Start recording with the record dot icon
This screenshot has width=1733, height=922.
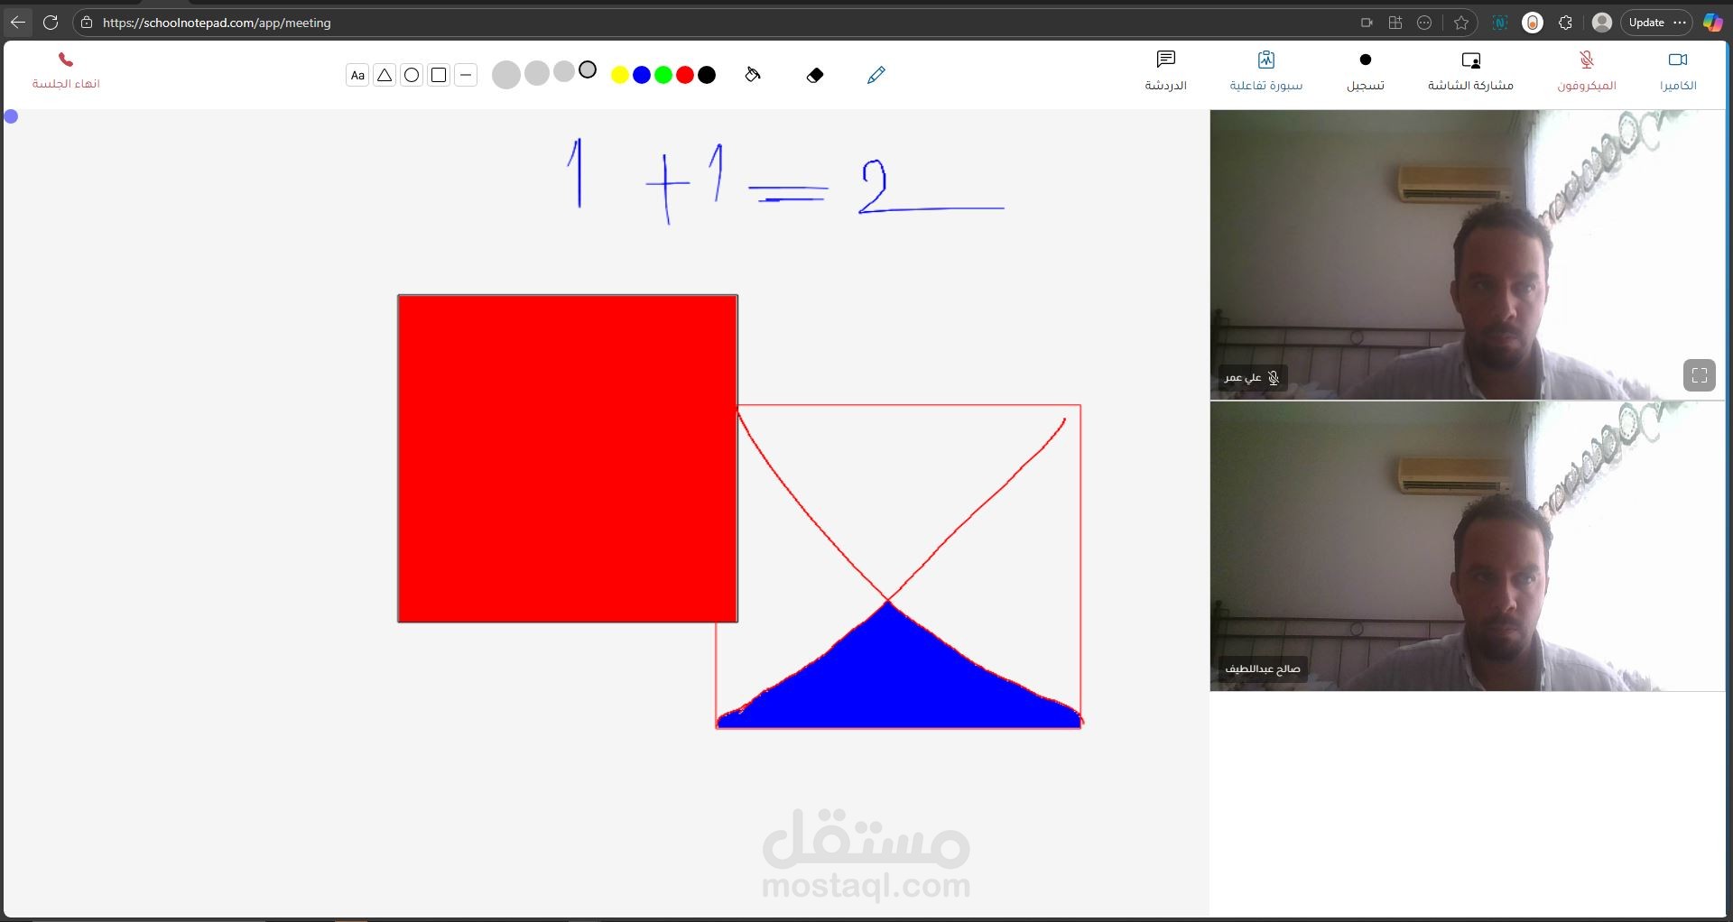click(1366, 60)
